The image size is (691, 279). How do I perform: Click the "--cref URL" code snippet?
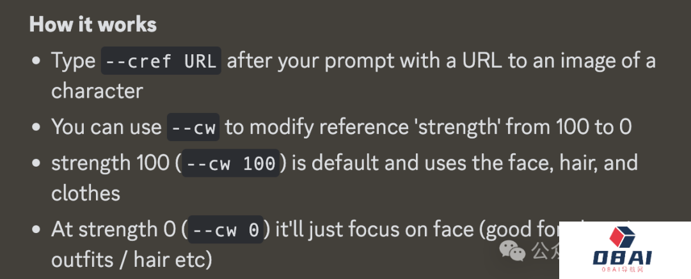[x=161, y=62]
